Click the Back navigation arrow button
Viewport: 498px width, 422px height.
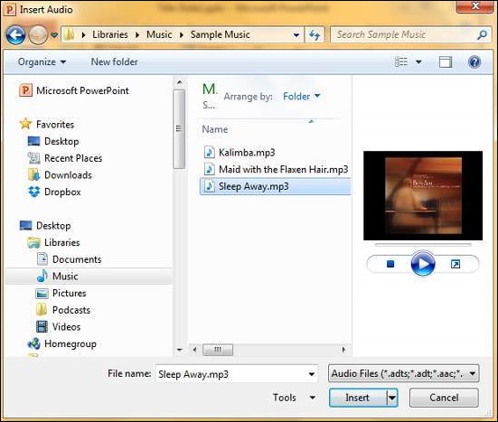click(15, 34)
